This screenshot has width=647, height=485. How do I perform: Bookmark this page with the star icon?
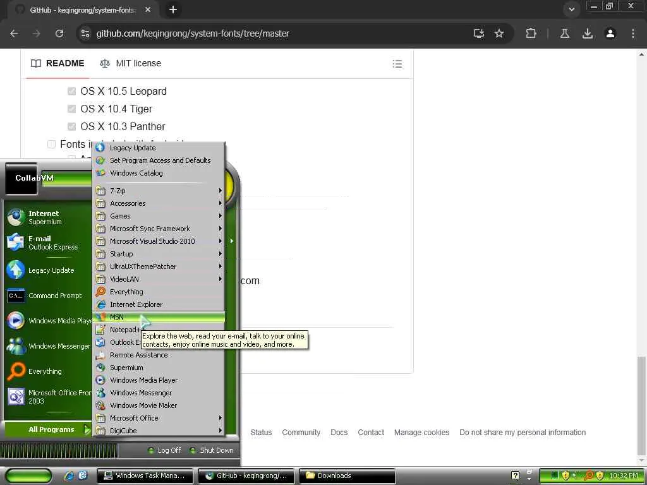pos(499,33)
